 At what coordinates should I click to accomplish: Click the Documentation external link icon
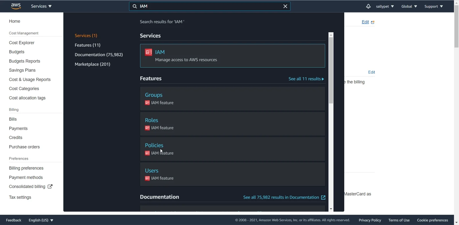(x=323, y=197)
